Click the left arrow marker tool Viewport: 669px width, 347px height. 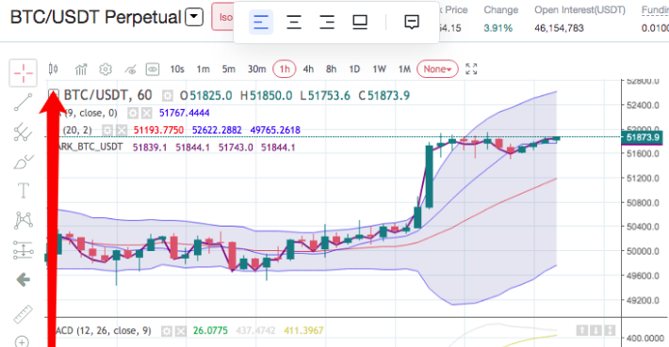click(23, 279)
